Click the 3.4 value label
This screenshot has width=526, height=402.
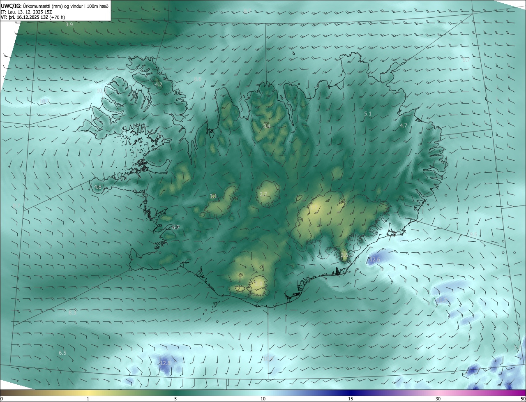click(x=267, y=126)
